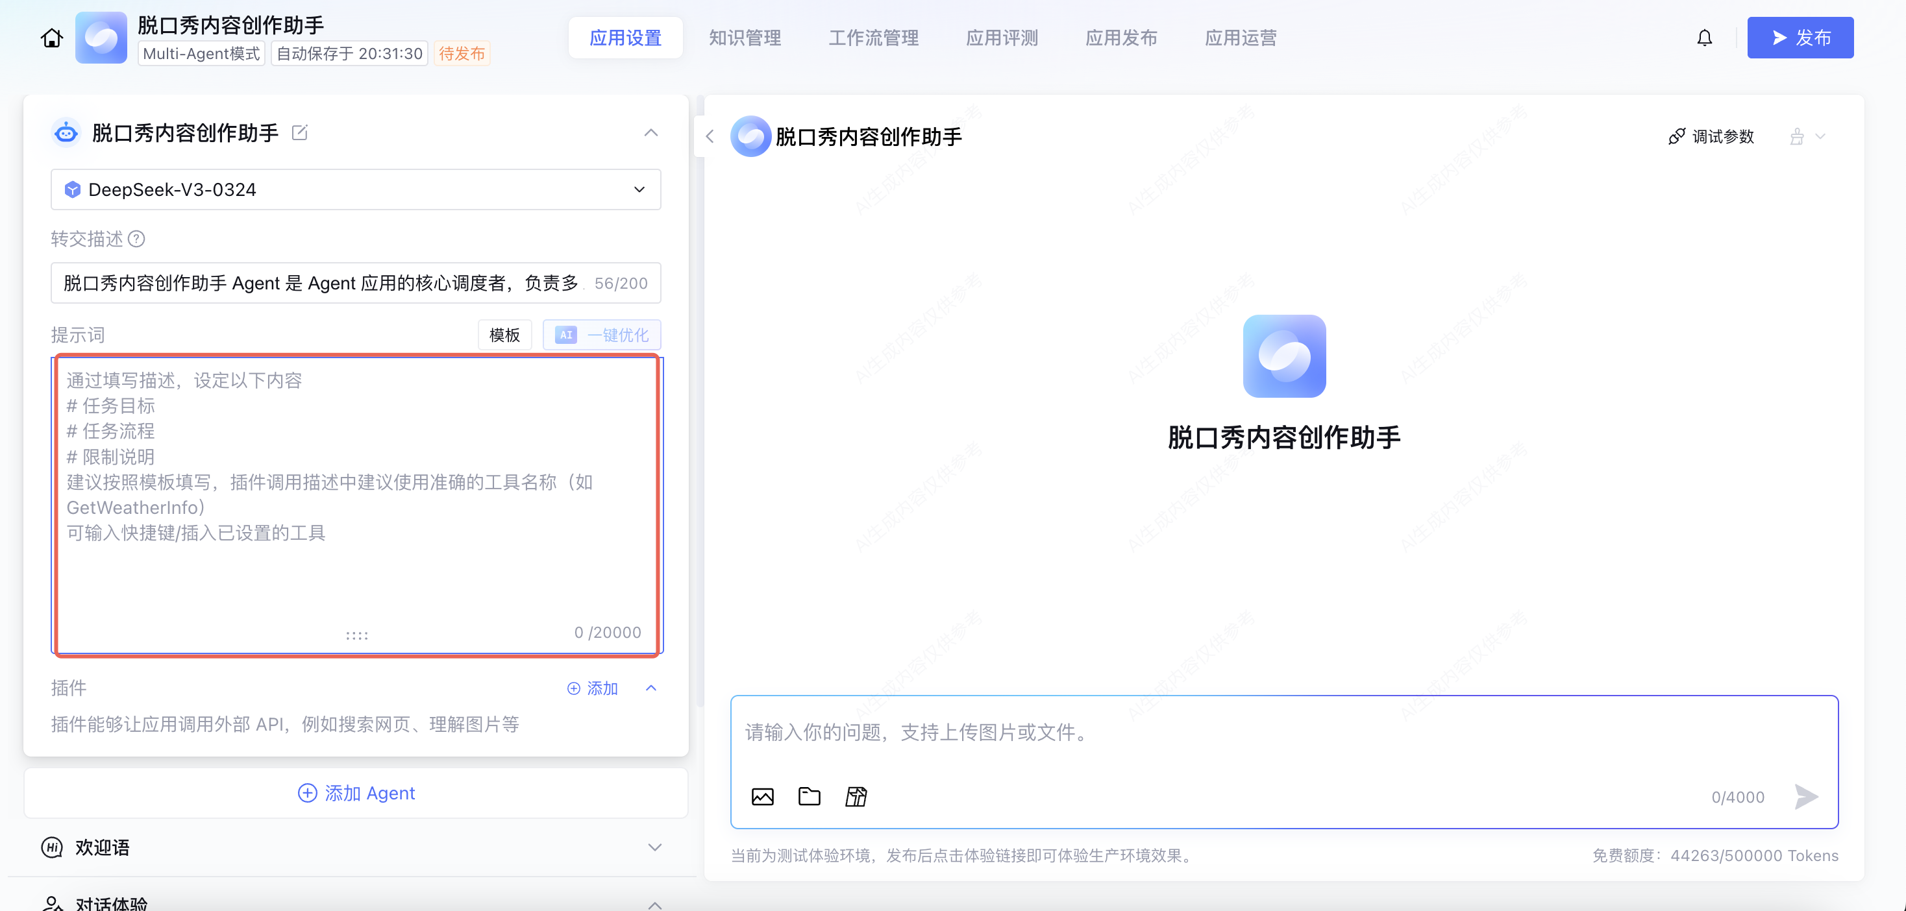The image size is (1906, 911).
Task: Open 调试参数 debug settings
Action: click(x=1711, y=137)
